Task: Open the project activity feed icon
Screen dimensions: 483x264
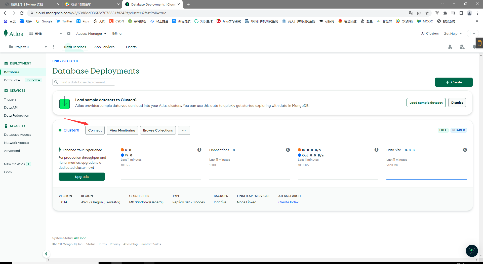Action: [x=462, y=47]
